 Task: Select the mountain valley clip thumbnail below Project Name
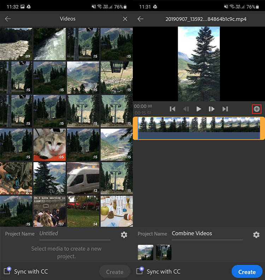click(x=146, y=252)
